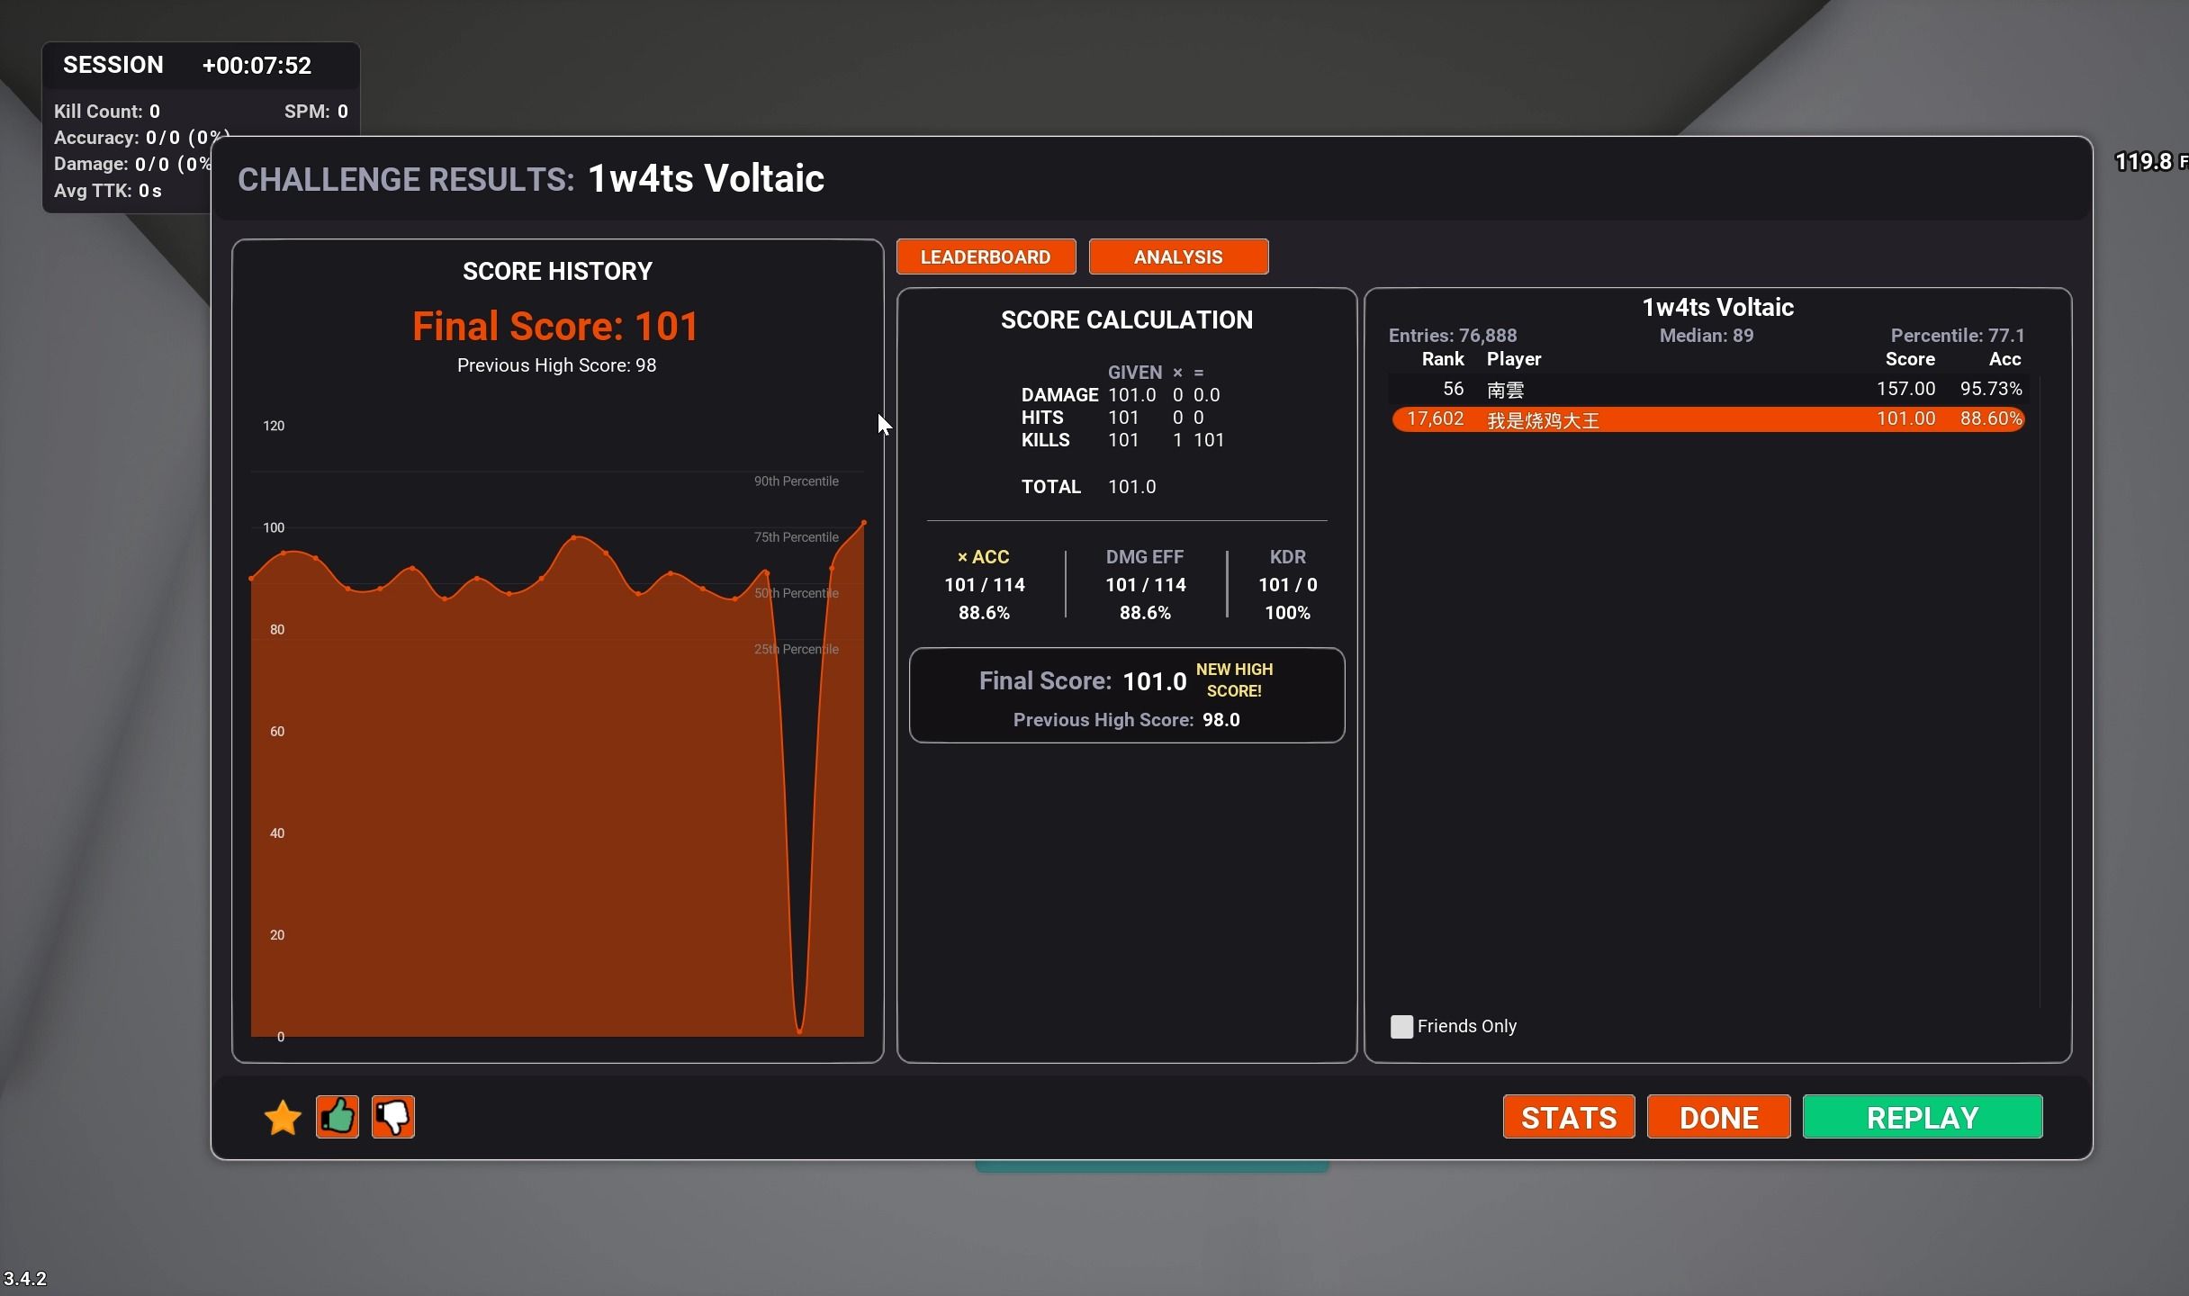Click the 25th Percentile graph label

(797, 649)
